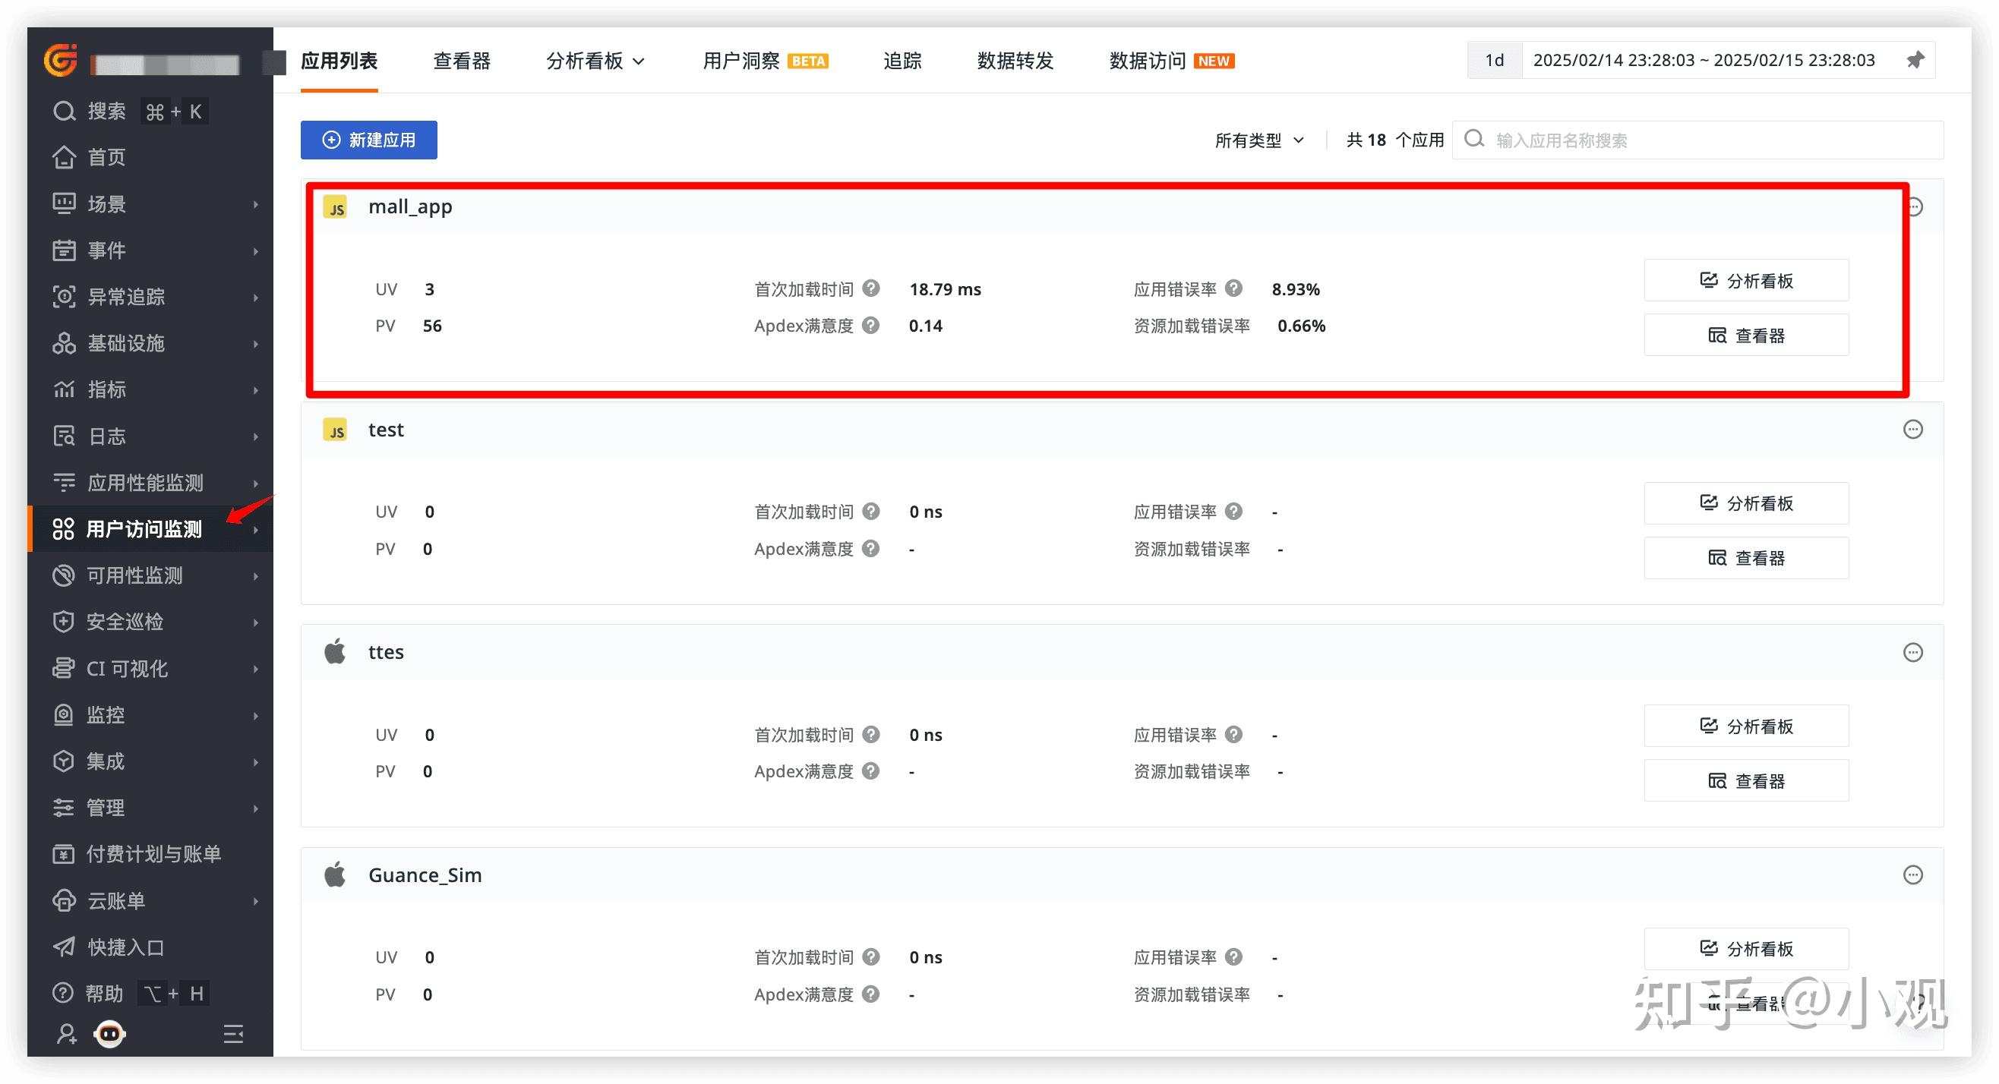1999x1084 pixels.
Task: Pin the current time range with pin icon
Action: [1915, 60]
